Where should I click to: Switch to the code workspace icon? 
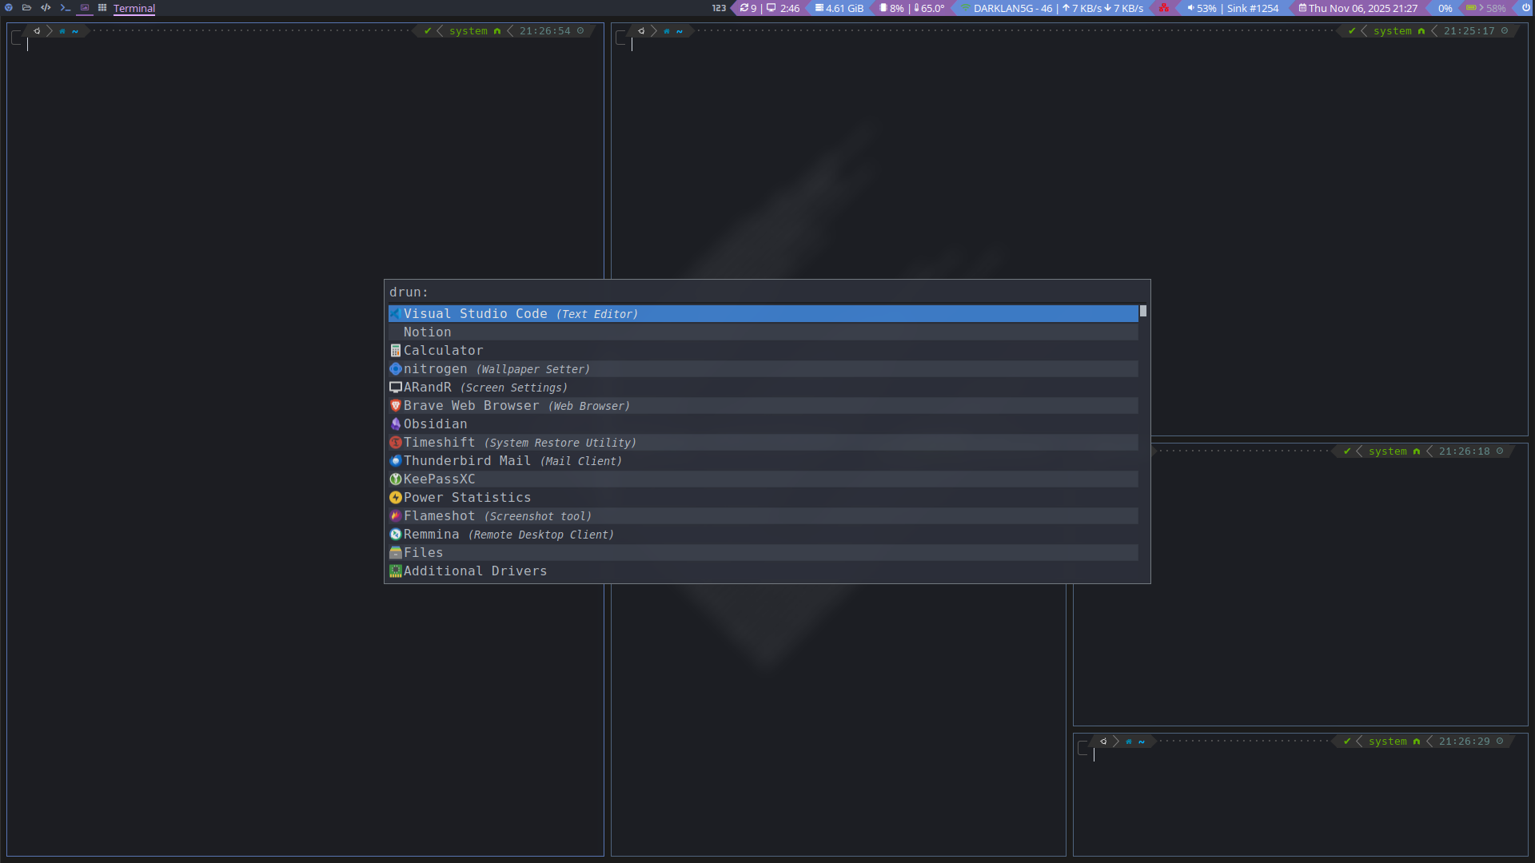coord(46,8)
